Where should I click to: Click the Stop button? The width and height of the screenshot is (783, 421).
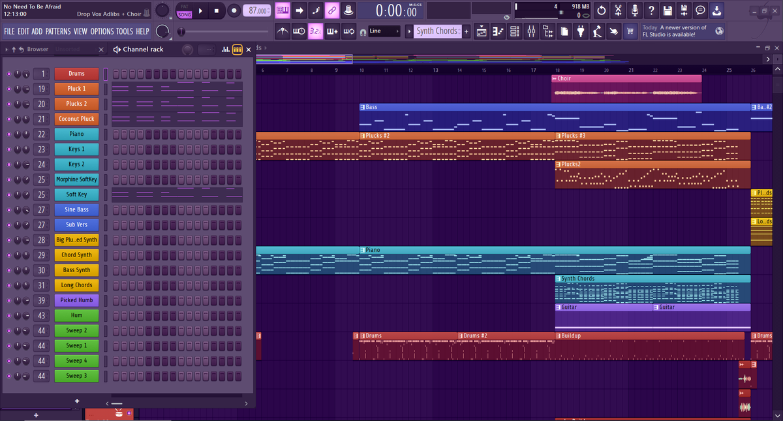[217, 10]
